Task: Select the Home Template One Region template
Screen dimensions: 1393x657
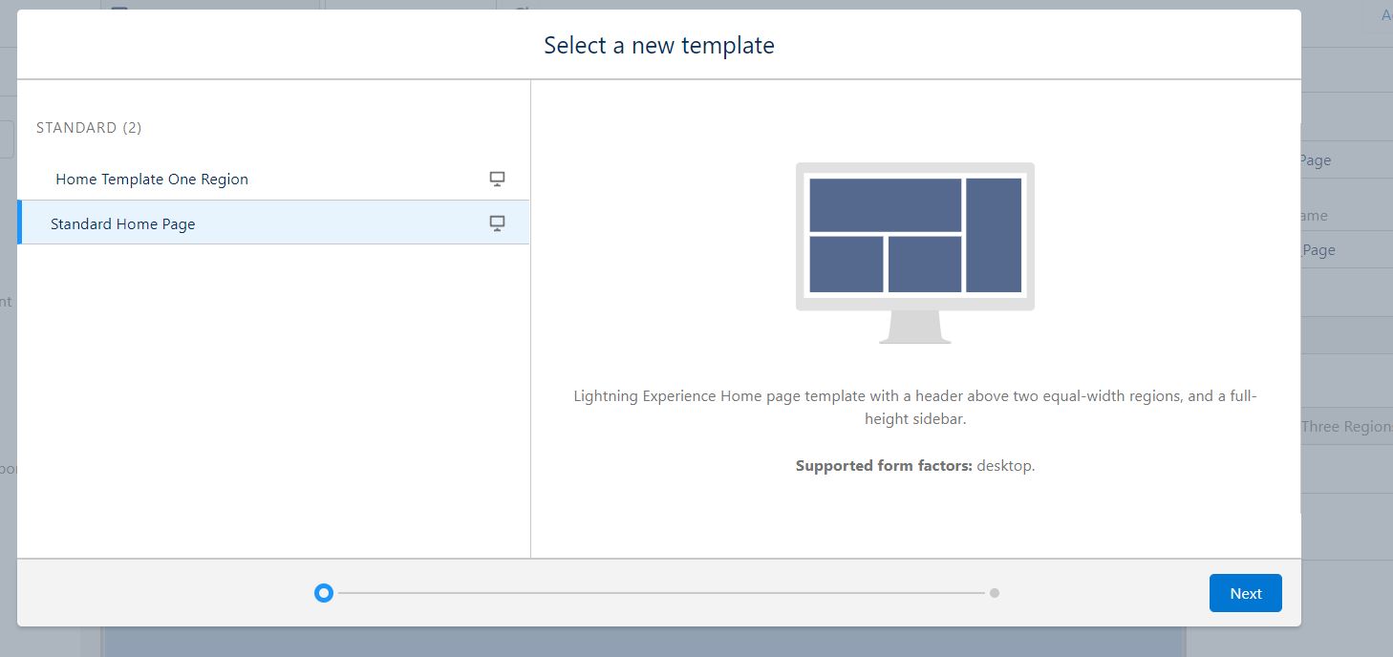Action: [152, 179]
